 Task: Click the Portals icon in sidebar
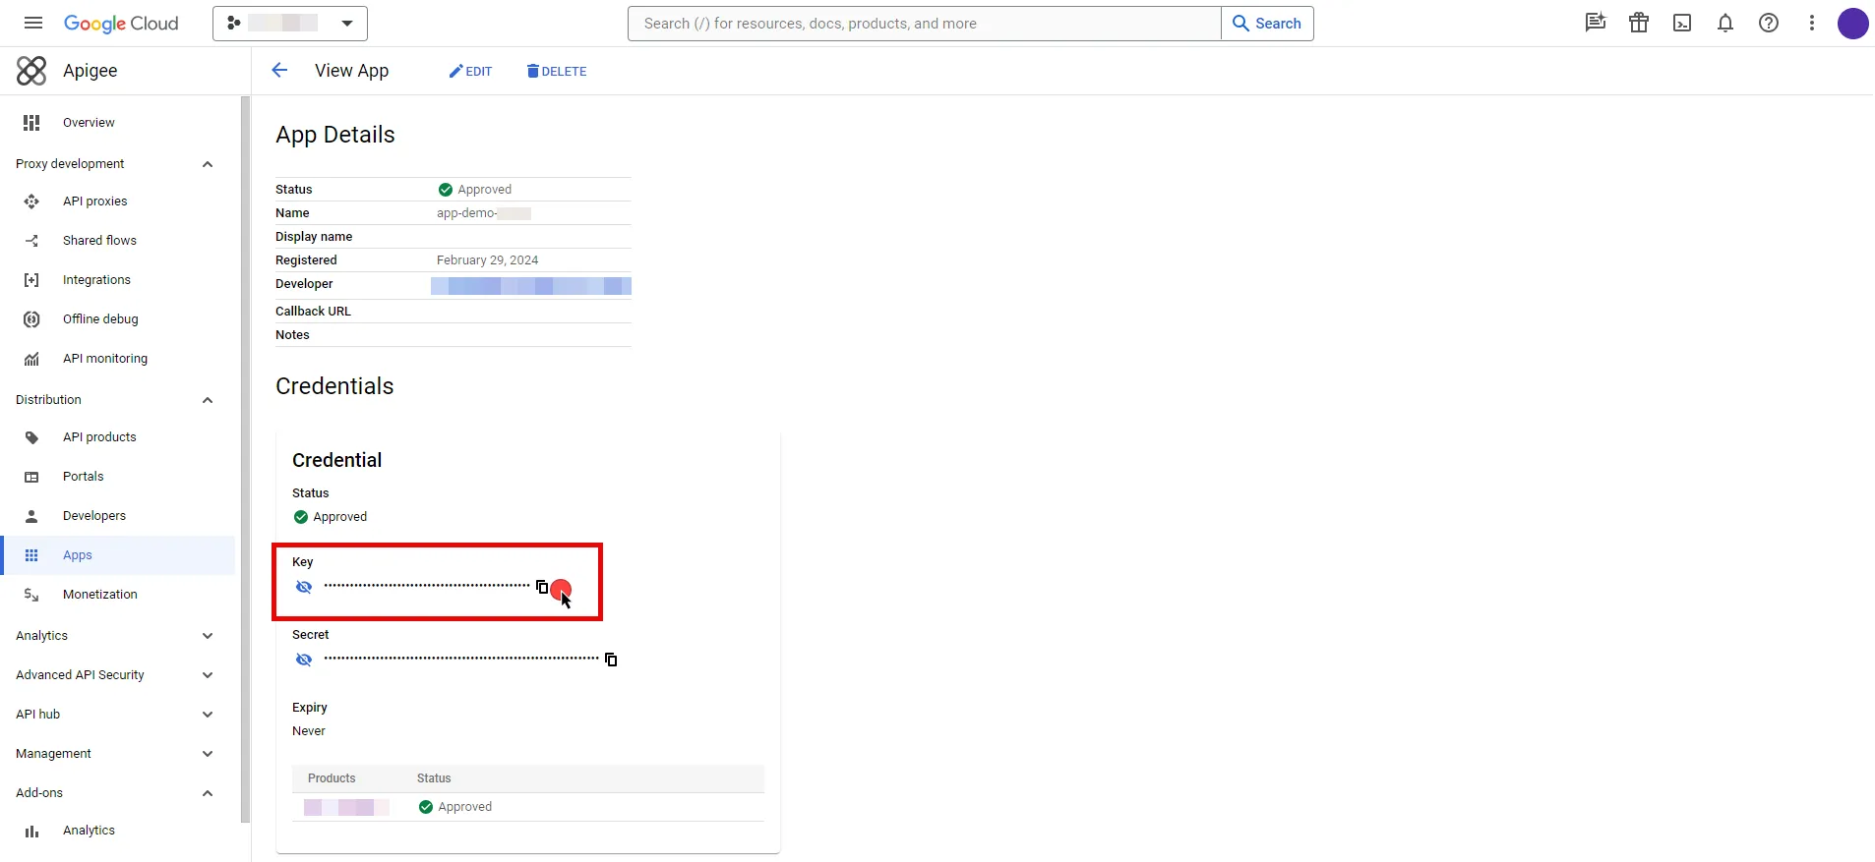(31, 477)
